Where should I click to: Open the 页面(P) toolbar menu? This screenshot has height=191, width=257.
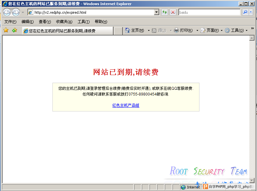coord(212,30)
